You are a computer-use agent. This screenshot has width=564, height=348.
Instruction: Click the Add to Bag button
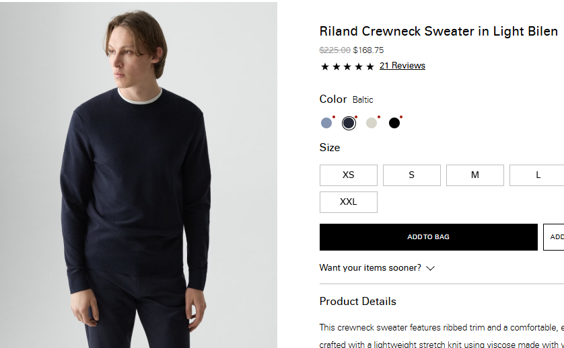tap(428, 237)
